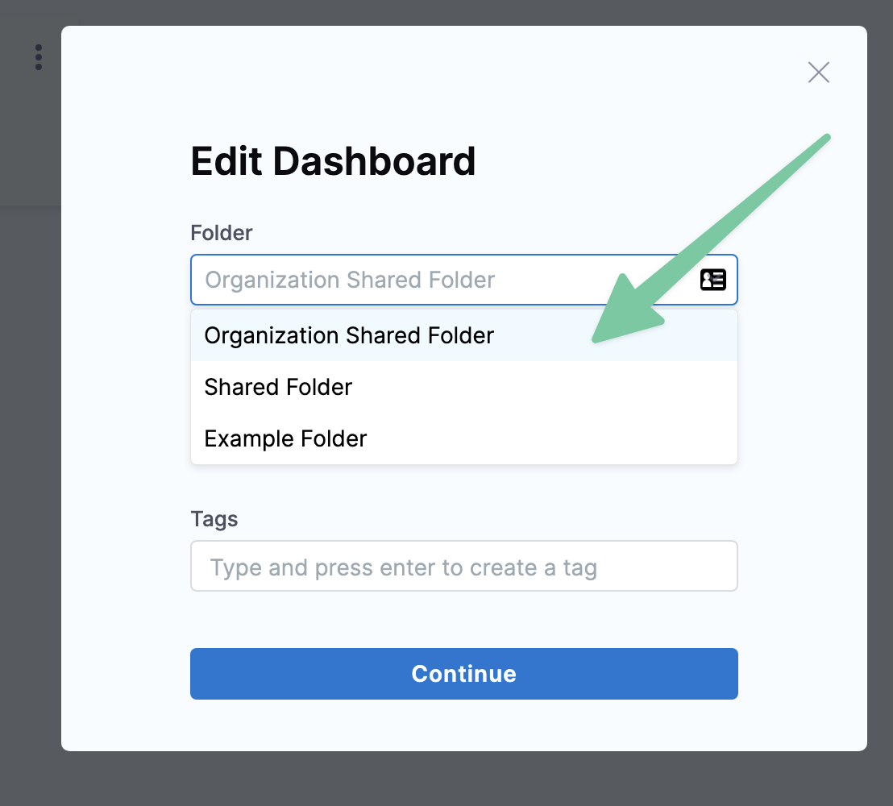Pick Example Folder in the dropdown list
The image size is (893, 806).
(x=285, y=438)
